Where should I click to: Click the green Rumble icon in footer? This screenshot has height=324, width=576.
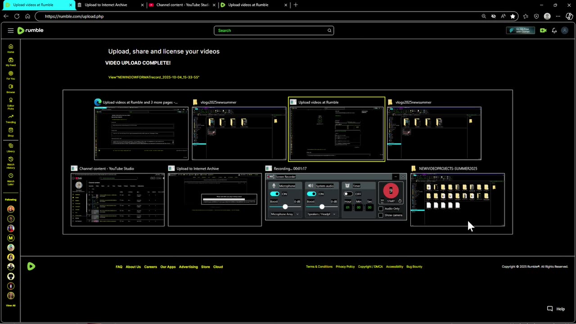click(x=31, y=266)
